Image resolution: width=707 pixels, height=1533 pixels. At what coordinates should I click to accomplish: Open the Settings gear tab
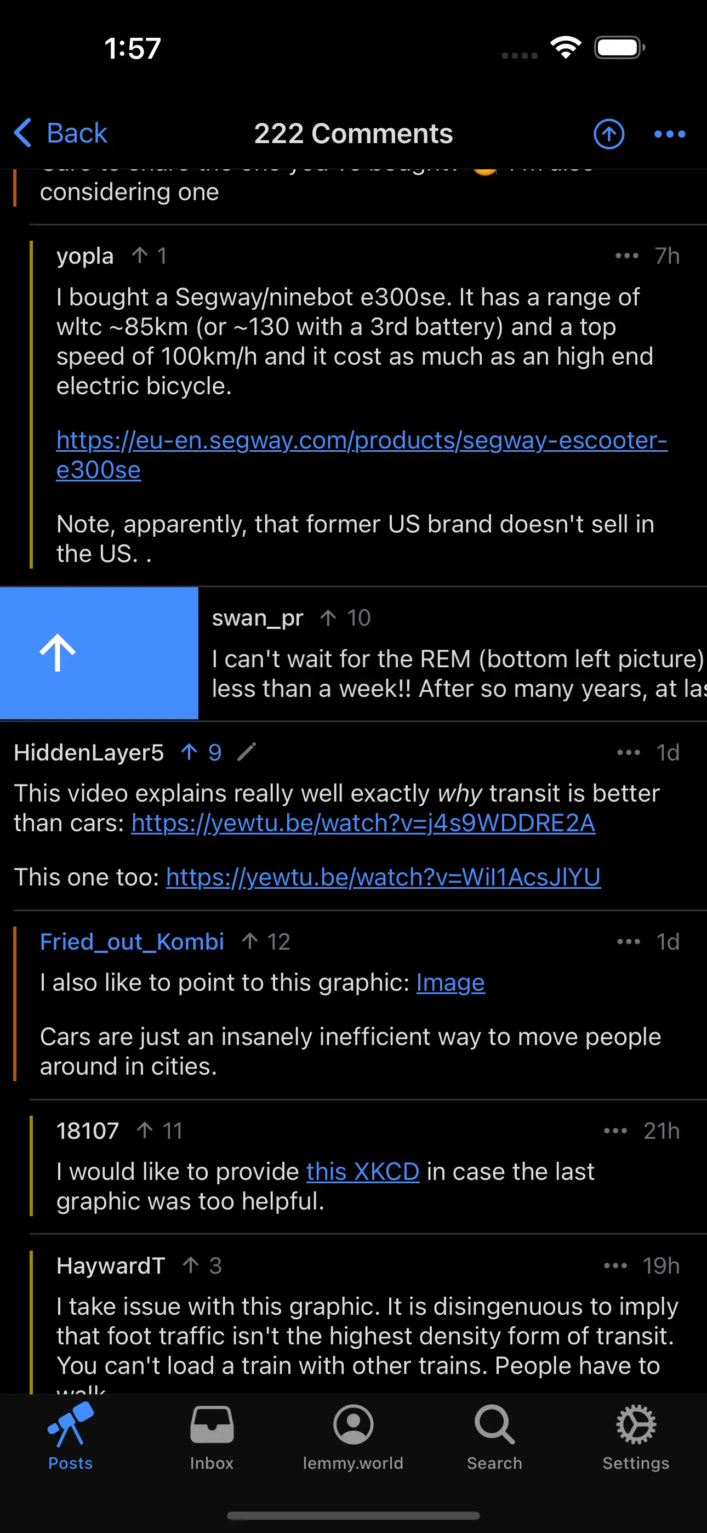(x=636, y=1436)
